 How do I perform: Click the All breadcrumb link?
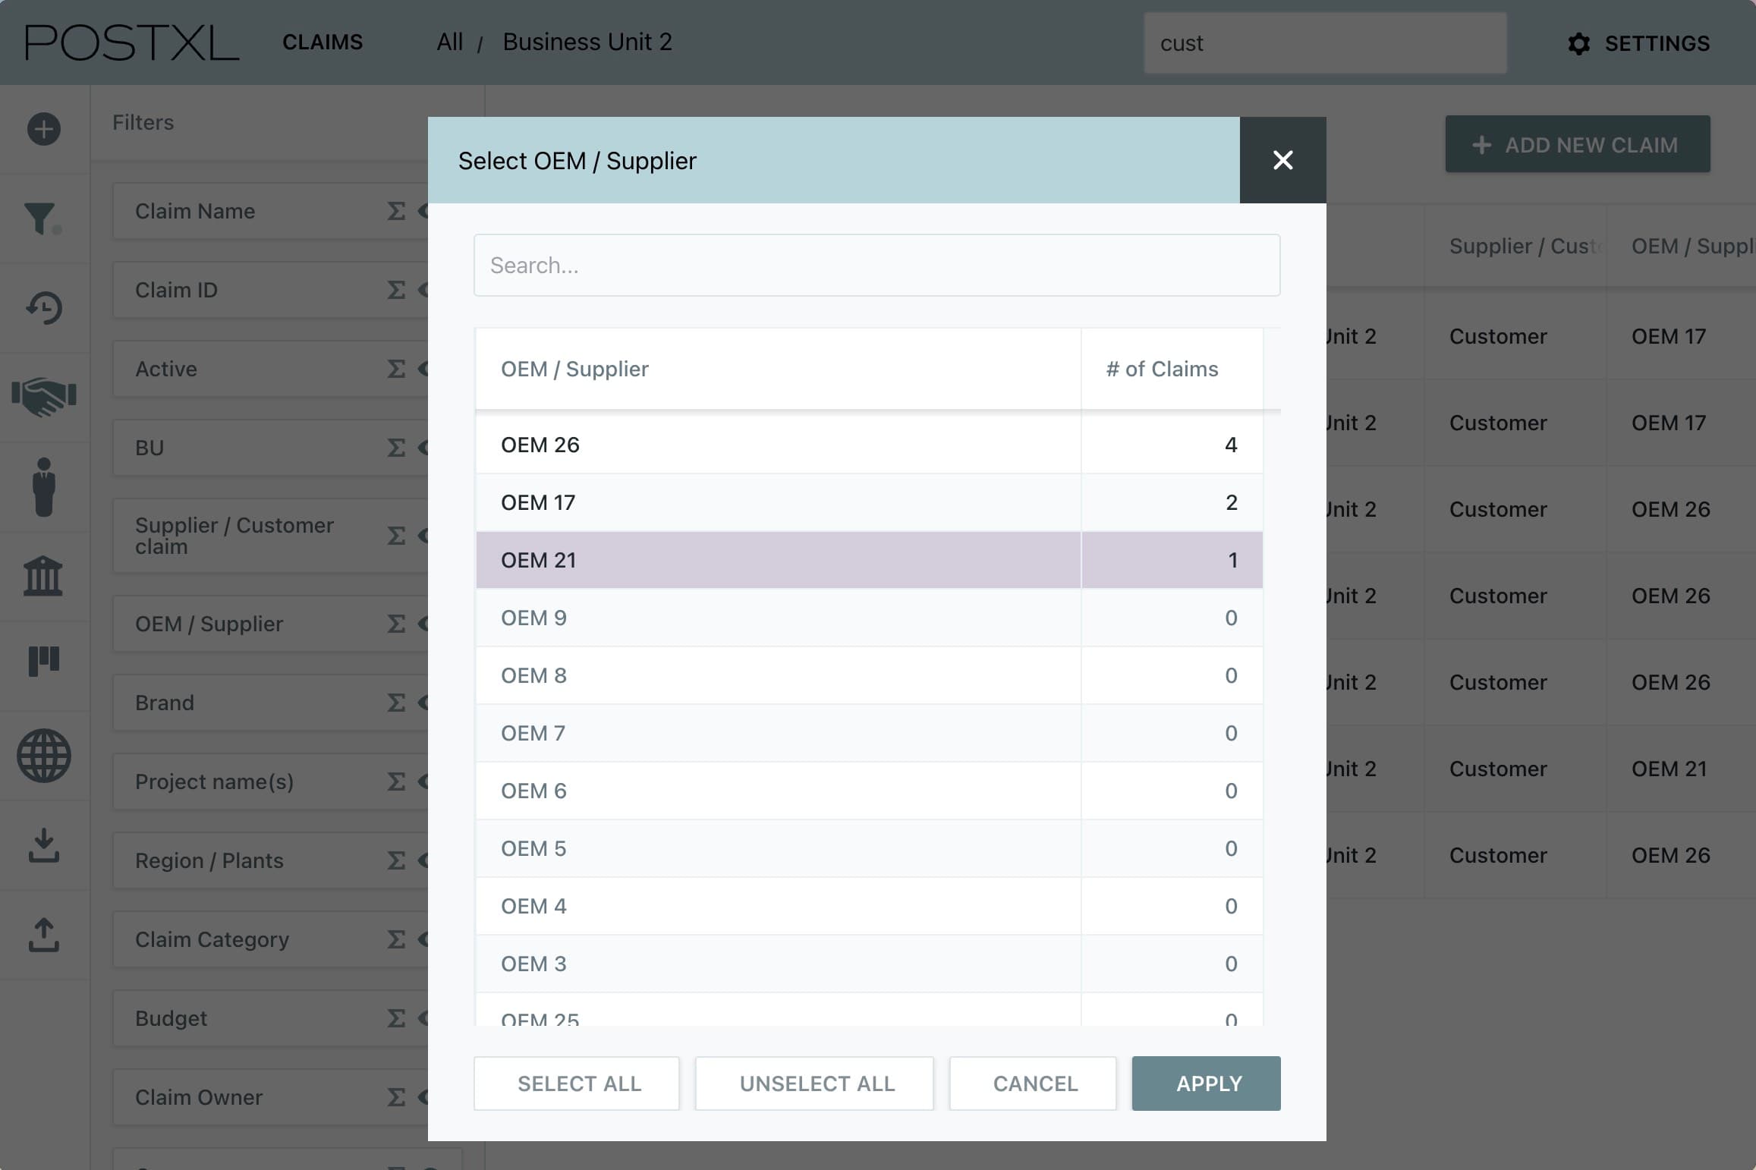tap(449, 42)
